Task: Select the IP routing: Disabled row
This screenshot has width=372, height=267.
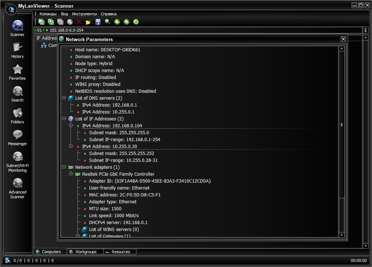Action: [x=96, y=77]
